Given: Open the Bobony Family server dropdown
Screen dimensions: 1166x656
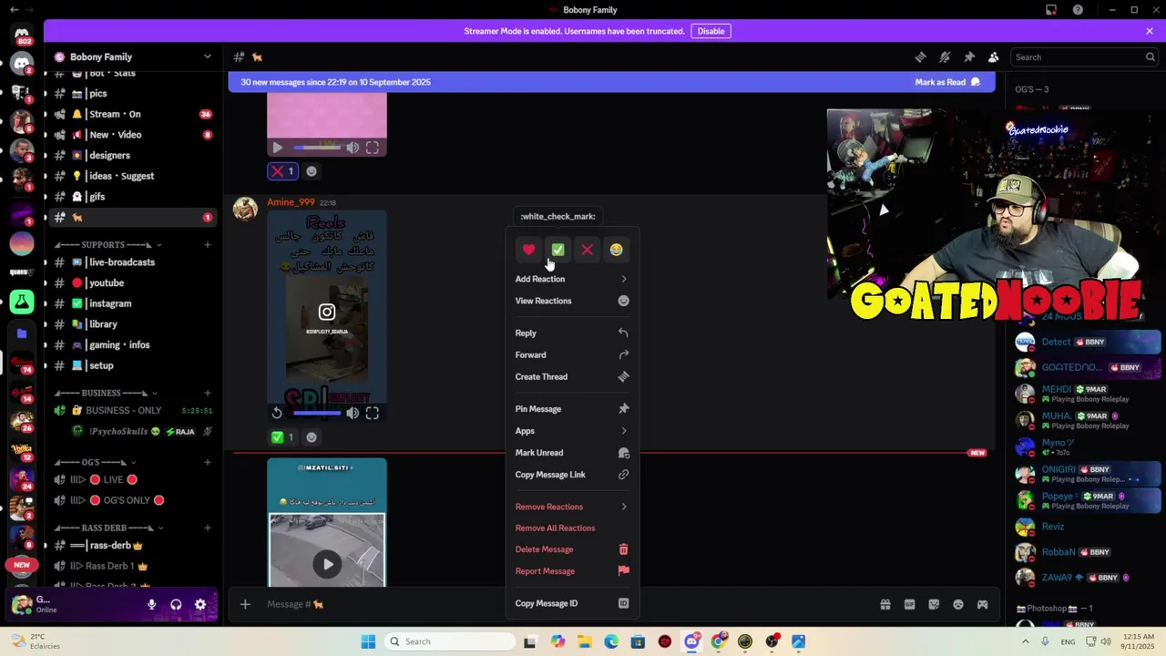Looking at the screenshot, I should [x=133, y=56].
